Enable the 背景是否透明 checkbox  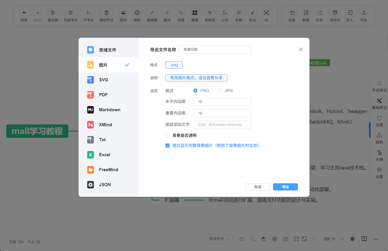tap(167, 135)
